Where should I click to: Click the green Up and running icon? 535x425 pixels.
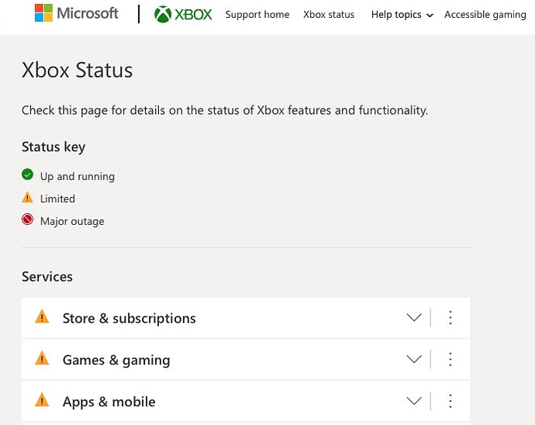tap(27, 174)
